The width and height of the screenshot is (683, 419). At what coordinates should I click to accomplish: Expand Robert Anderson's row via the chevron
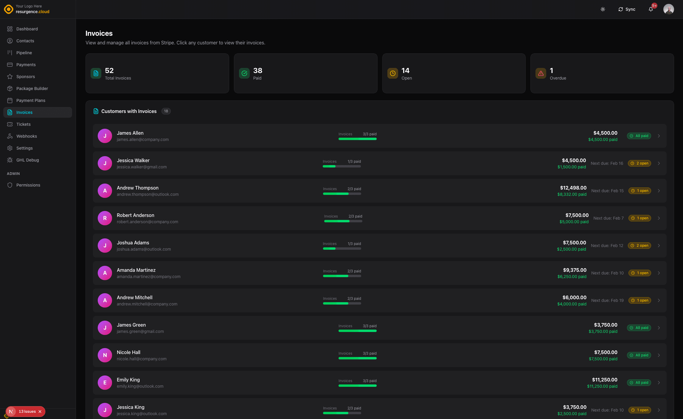point(659,218)
